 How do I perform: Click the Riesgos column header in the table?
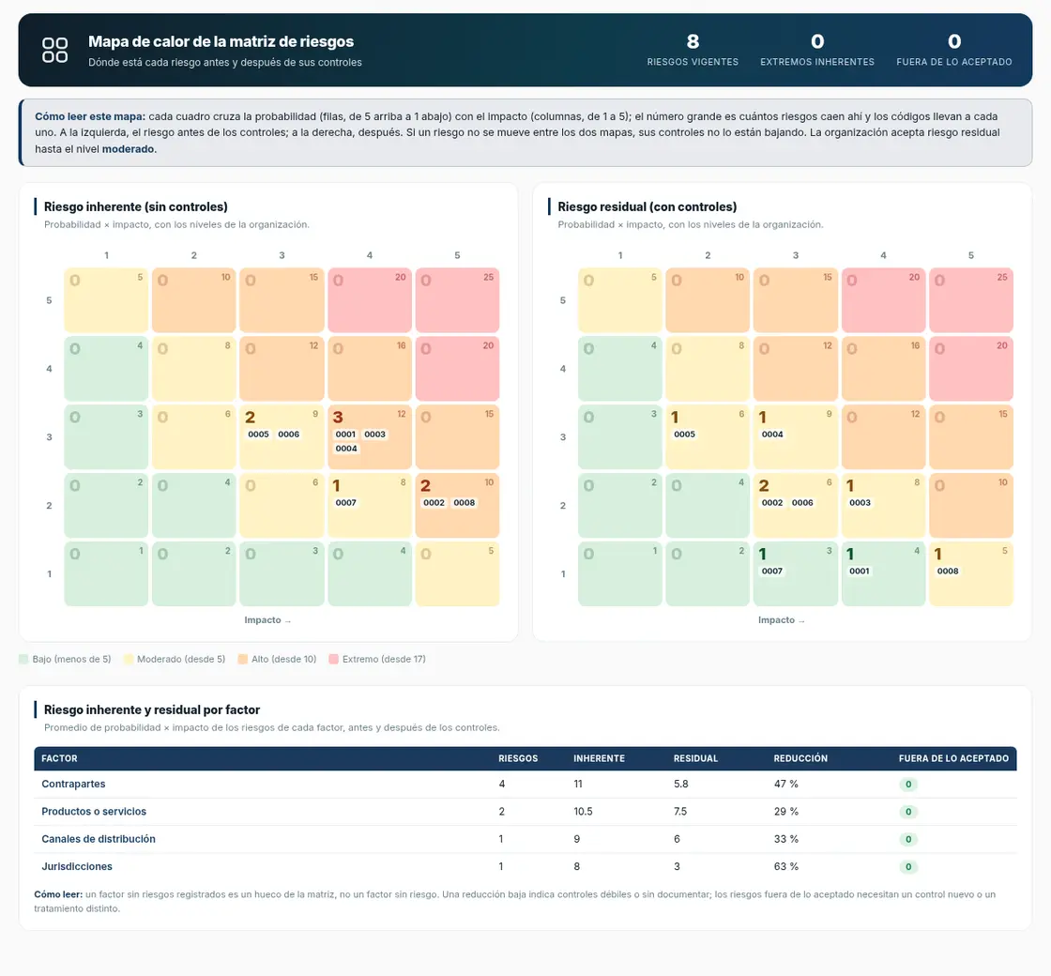(x=518, y=758)
